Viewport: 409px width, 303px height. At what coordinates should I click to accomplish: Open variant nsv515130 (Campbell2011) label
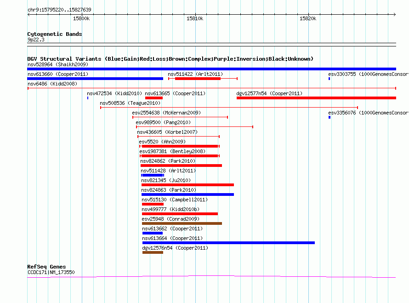click(175, 200)
